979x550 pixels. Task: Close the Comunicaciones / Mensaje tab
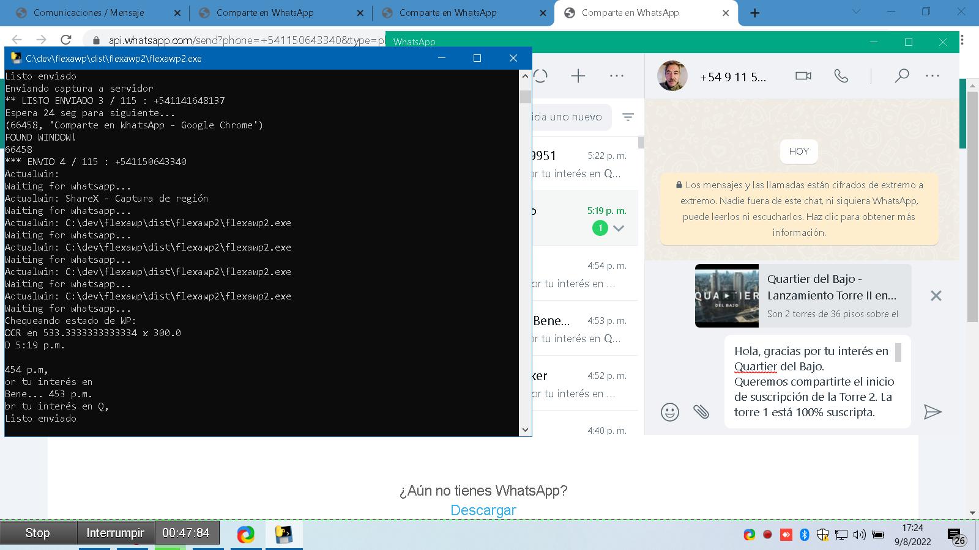(x=177, y=13)
